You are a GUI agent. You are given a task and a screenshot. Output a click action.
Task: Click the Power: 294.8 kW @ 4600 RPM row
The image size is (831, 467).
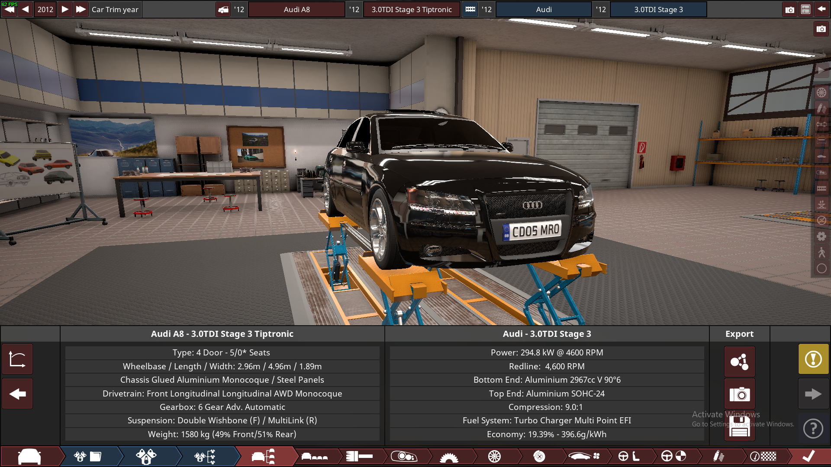tap(547, 352)
